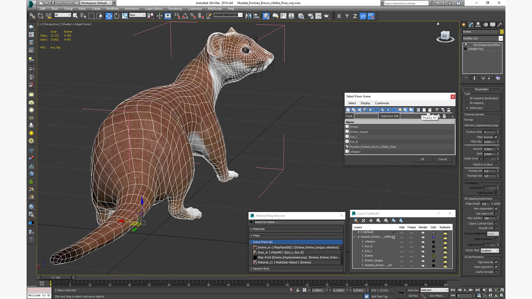This screenshot has height=299, width=532.
Task: Activate the Bind to Space Warp tool
Action: pyautogui.click(x=48, y=16)
